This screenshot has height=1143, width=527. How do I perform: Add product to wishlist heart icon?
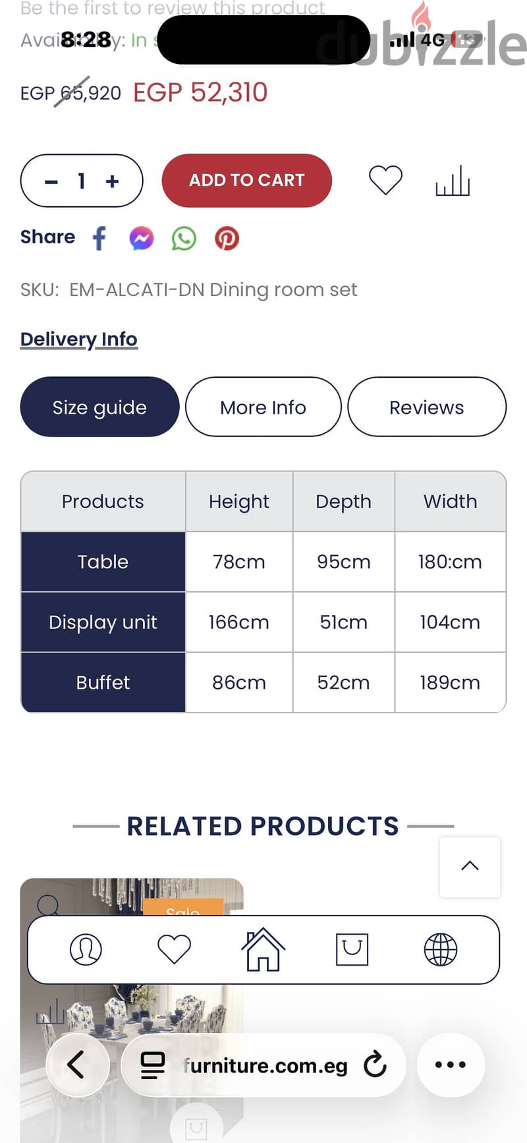[x=385, y=180]
